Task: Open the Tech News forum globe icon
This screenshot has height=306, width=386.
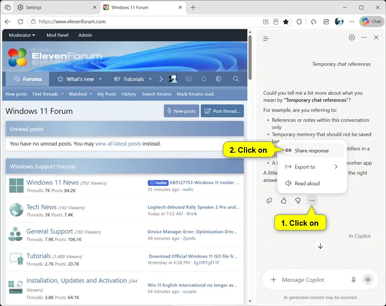Action: (x=16, y=210)
